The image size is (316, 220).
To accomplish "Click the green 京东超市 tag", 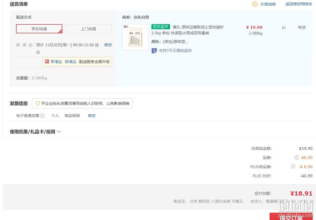I will point(161,27).
